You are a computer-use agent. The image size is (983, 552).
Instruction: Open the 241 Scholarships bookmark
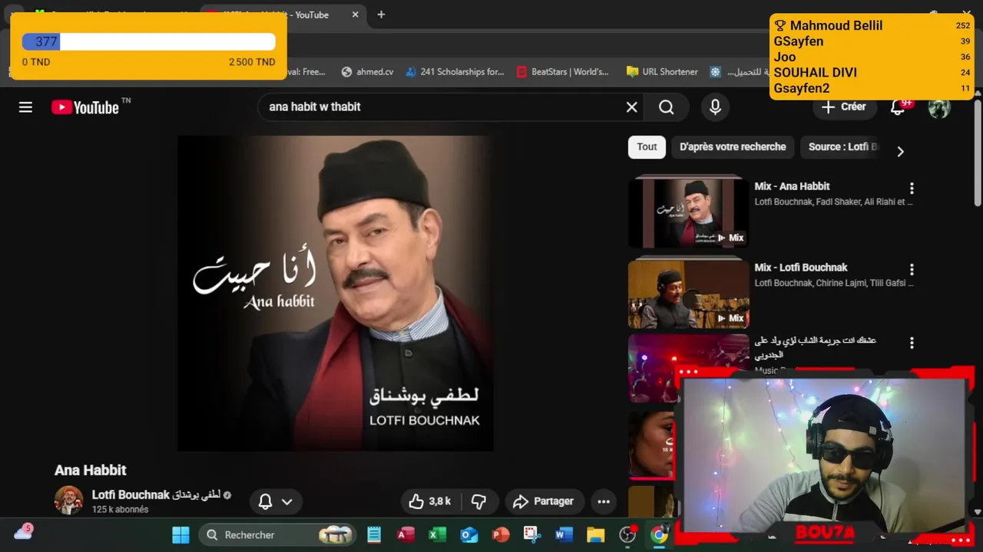point(455,72)
